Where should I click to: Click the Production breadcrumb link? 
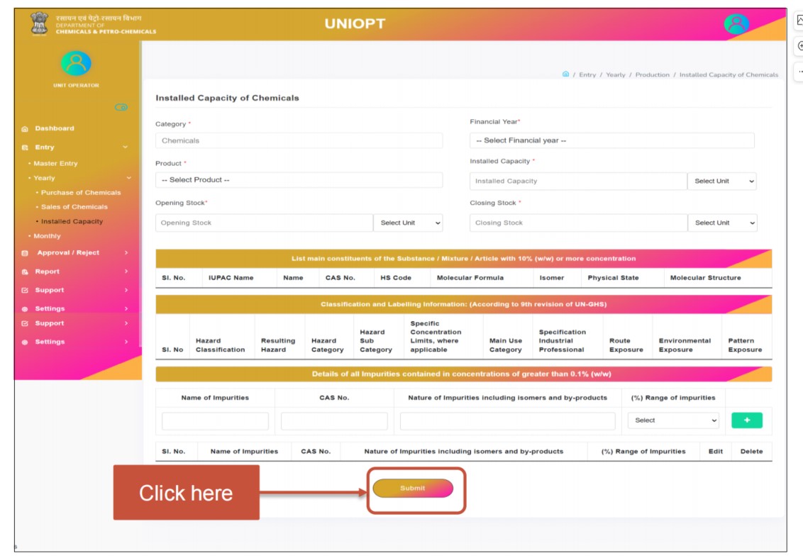[x=653, y=74]
